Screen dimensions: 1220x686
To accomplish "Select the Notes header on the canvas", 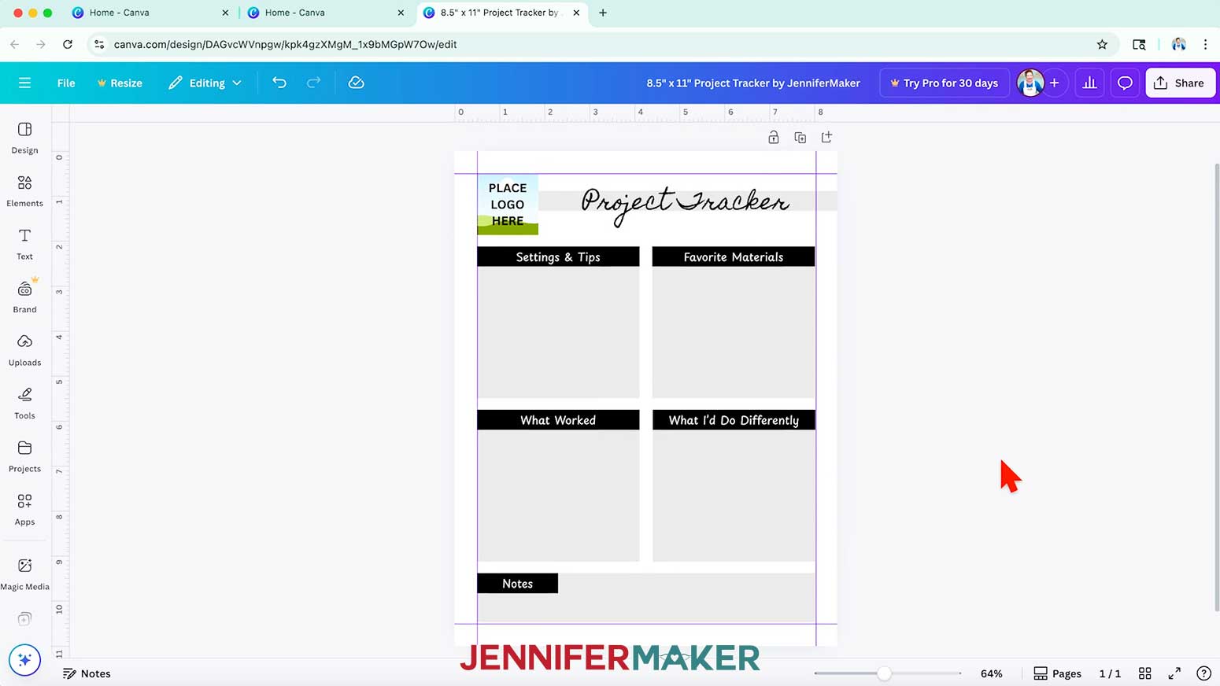I will pos(517,583).
